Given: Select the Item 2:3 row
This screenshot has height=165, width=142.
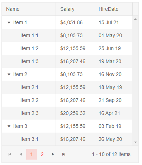Looking at the screenshot, I should 67,113.
